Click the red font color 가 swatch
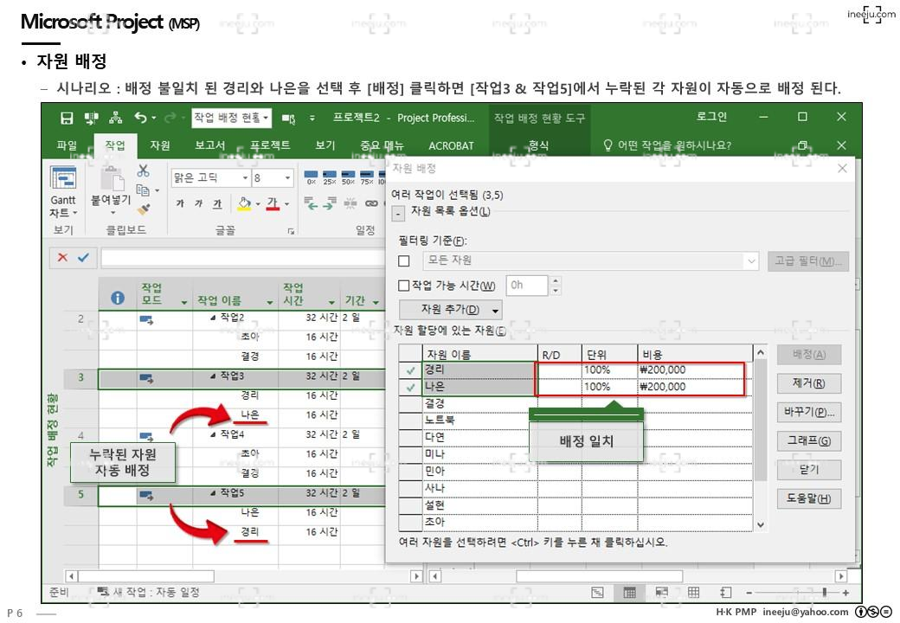The width and height of the screenshot is (900, 623). (x=273, y=203)
